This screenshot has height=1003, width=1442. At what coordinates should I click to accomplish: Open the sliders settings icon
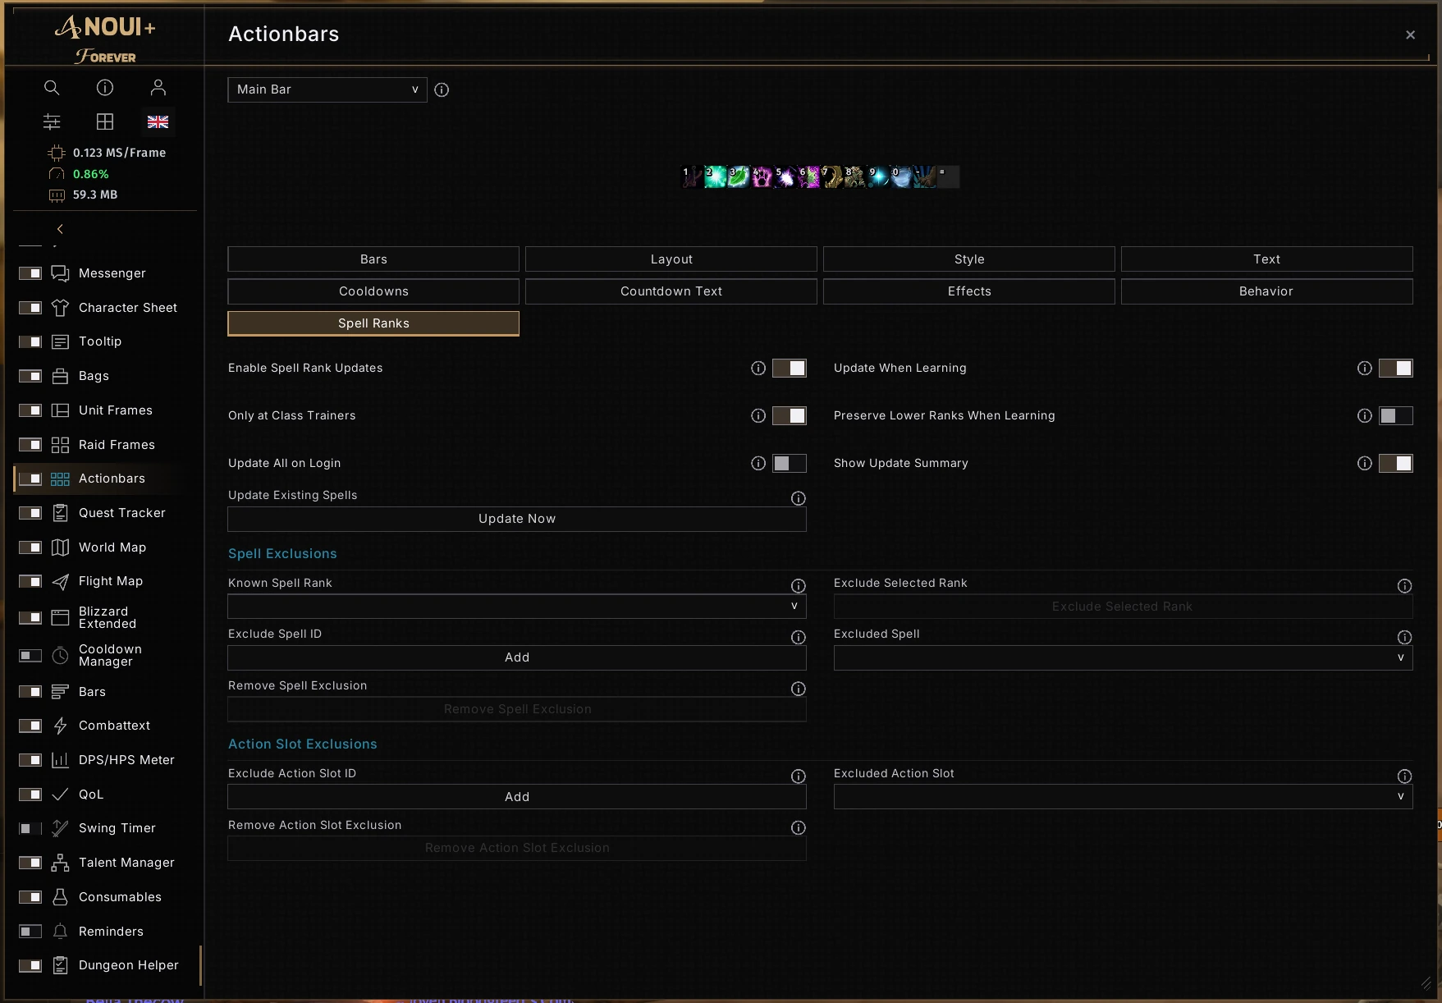(x=52, y=122)
